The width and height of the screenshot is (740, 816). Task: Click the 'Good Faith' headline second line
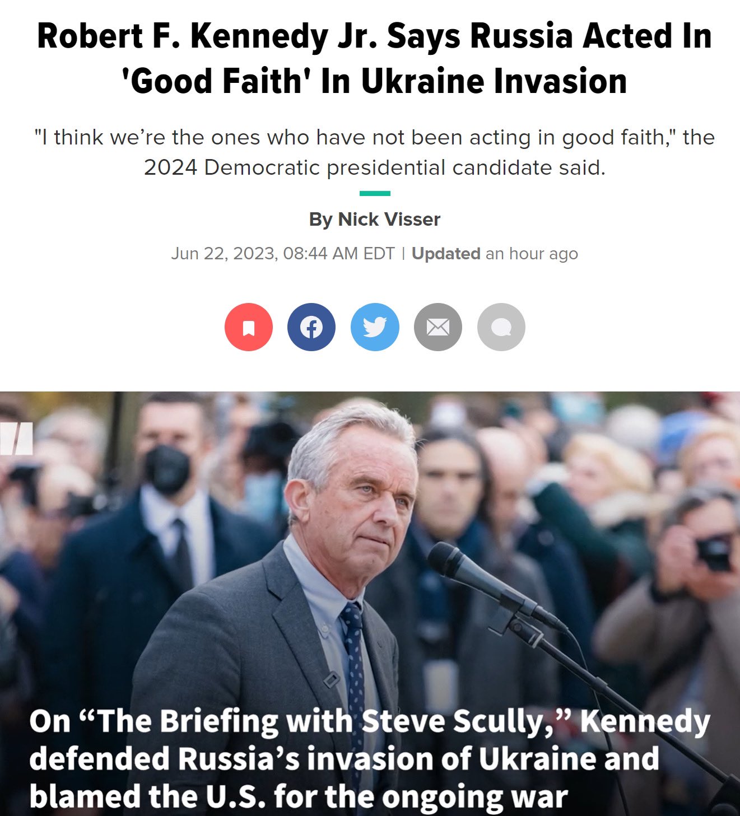coord(375,81)
